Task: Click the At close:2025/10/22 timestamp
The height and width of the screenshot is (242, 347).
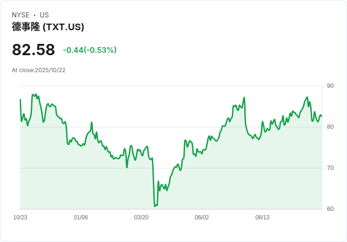Action: 39,70
